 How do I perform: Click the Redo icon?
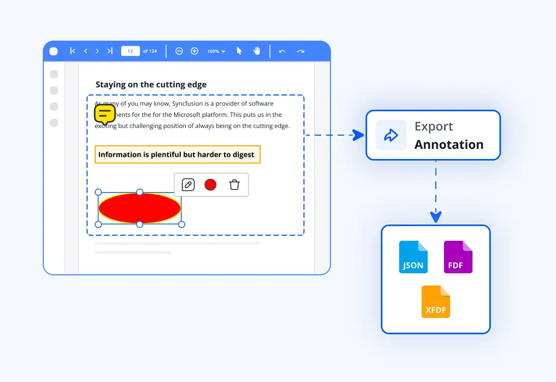pyautogui.click(x=300, y=51)
